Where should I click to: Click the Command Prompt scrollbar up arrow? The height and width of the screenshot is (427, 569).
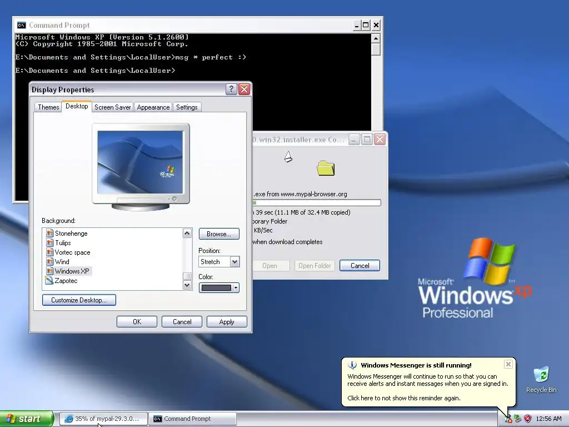pyautogui.click(x=376, y=38)
